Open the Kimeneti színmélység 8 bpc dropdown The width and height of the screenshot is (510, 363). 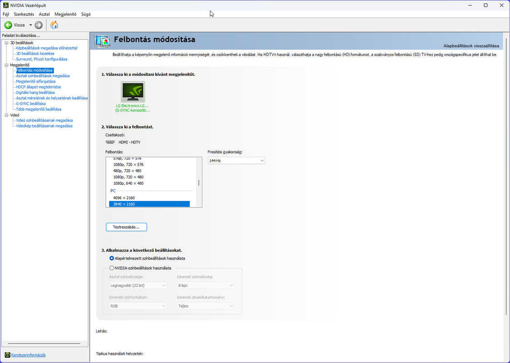click(206, 285)
